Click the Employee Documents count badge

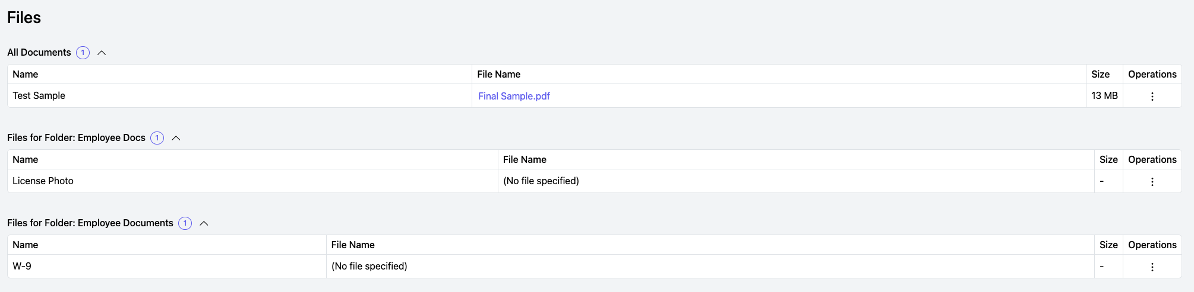pos(185,223)
